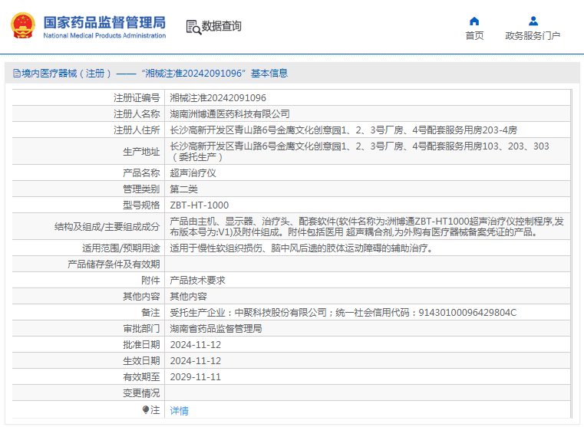This screenshot has height=427, width=584.
Task: Click the 审批部门 row label
Action: [x=141, y=328]
